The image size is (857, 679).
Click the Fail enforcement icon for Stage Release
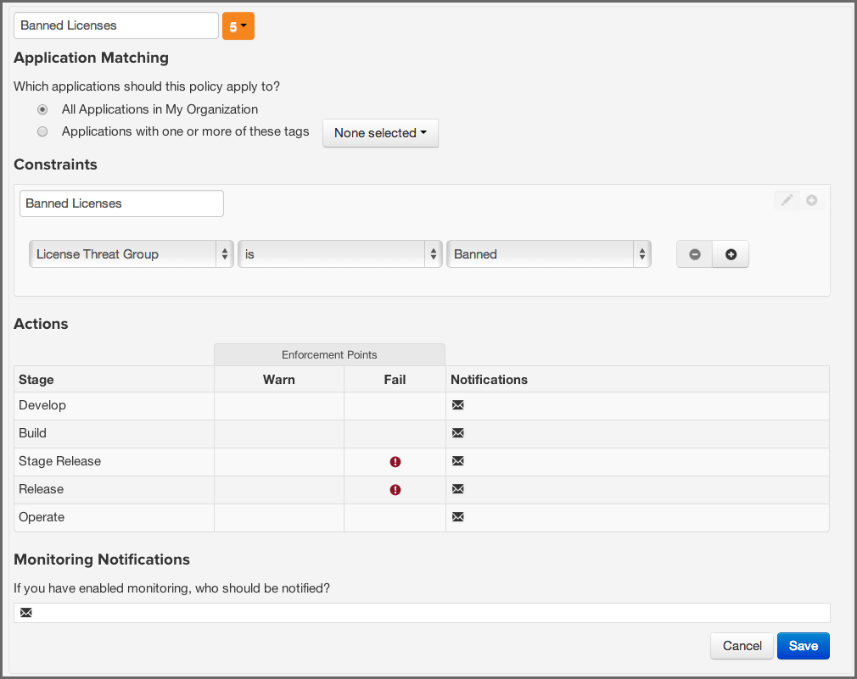tap(395, 461)
